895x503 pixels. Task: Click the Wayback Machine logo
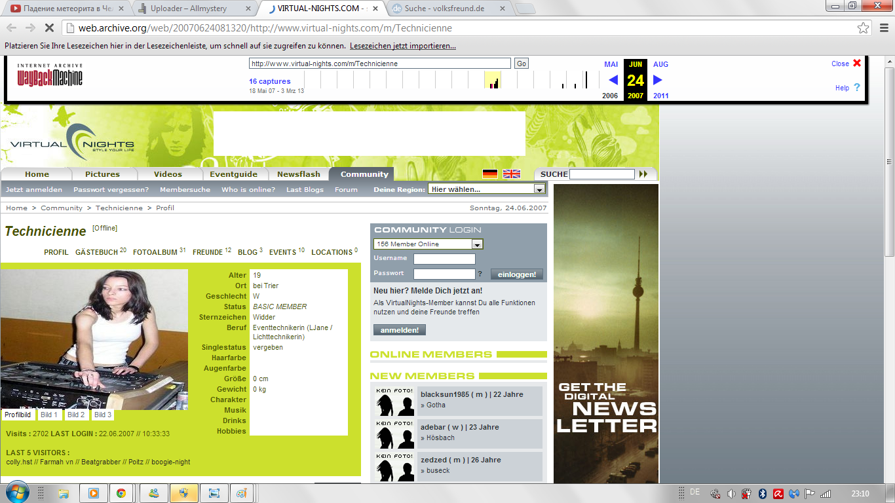(x=50, y=75)
